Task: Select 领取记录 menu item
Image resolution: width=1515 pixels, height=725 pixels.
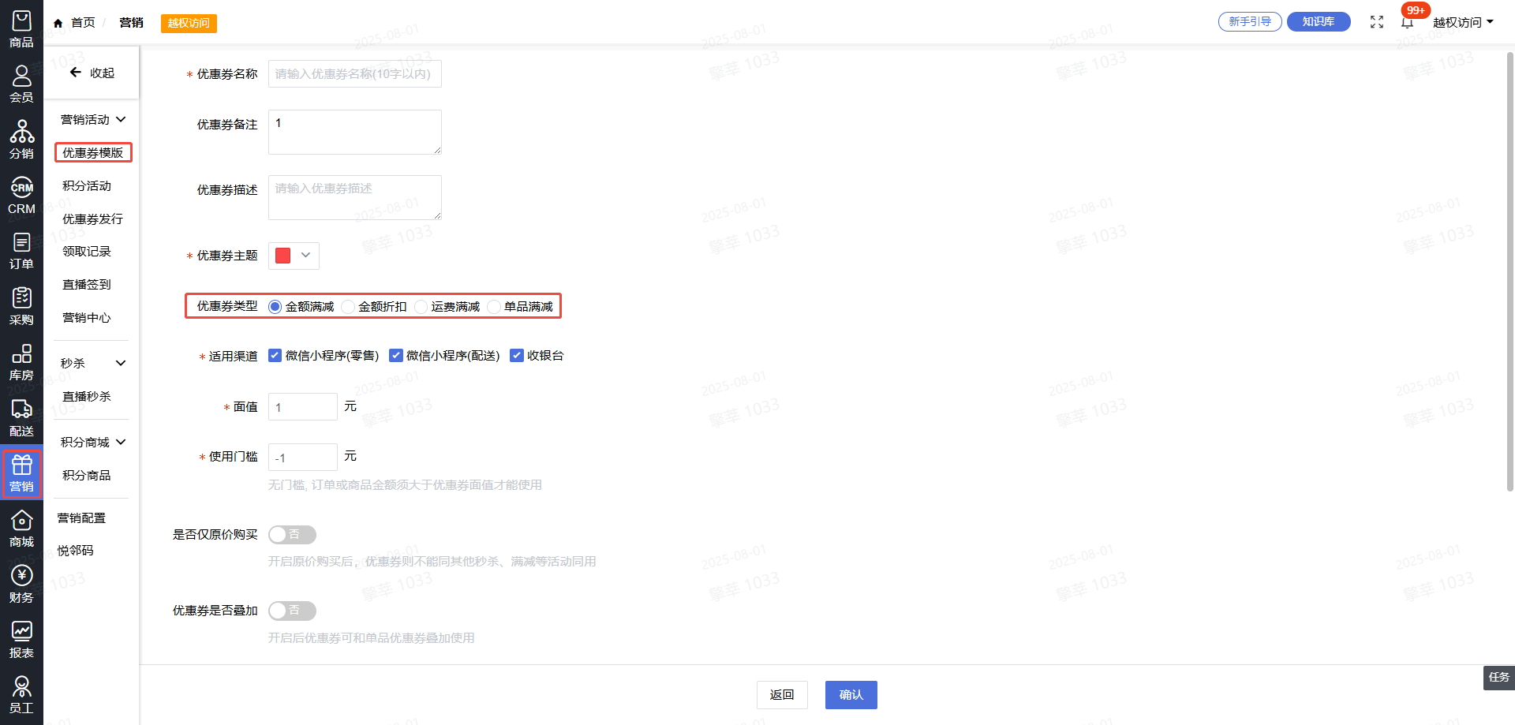Action: (87, 252)
